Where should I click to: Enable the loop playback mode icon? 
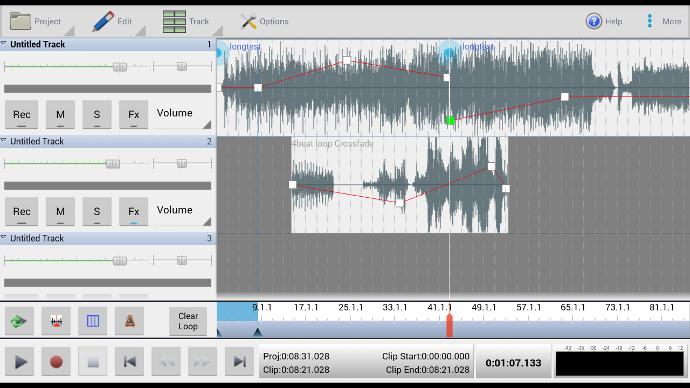(19, 321)
